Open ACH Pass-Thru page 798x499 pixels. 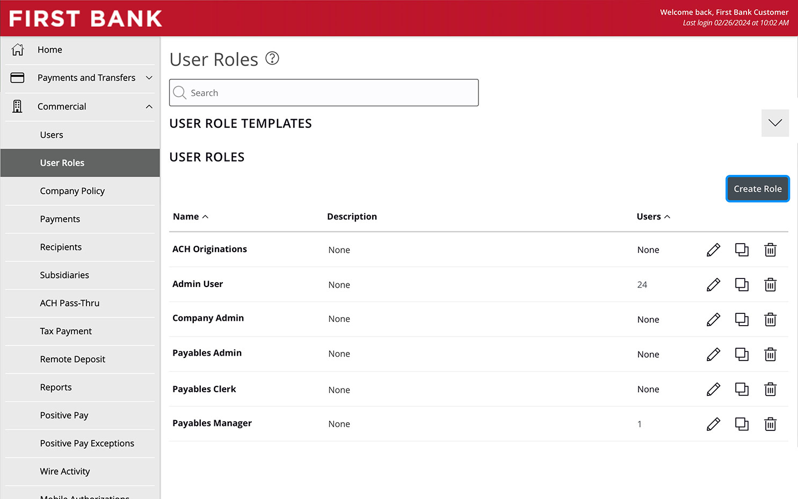80,303
